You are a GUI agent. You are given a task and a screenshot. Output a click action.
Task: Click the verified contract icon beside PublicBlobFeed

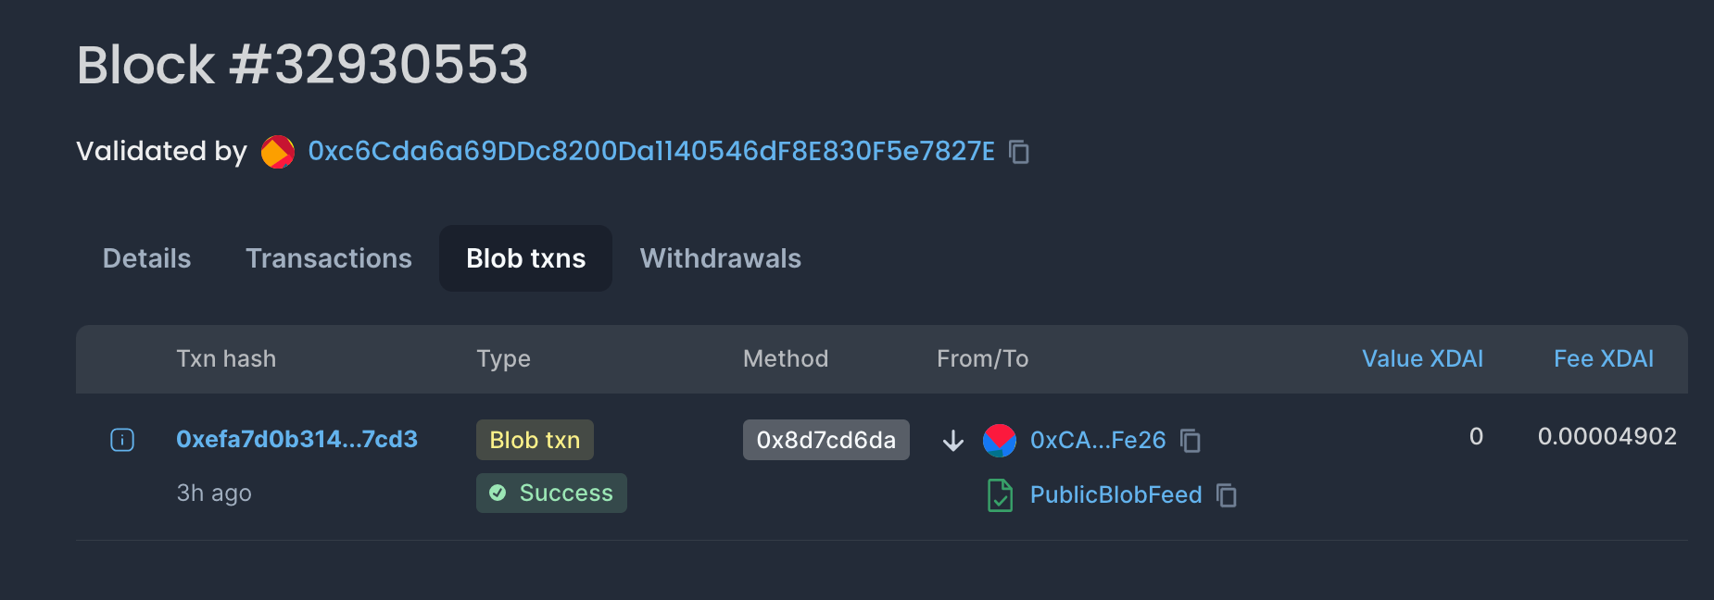pos(999,494)
